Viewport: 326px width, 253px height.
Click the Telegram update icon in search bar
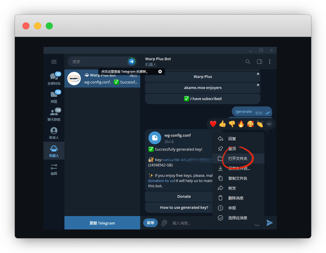132,62
